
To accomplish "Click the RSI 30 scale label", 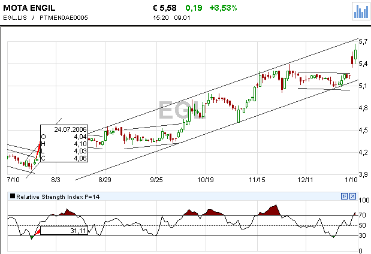I will pos(362,235).
